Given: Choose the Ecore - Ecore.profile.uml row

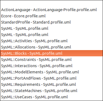Looking at the screenshot, I should tap(51, 16).
